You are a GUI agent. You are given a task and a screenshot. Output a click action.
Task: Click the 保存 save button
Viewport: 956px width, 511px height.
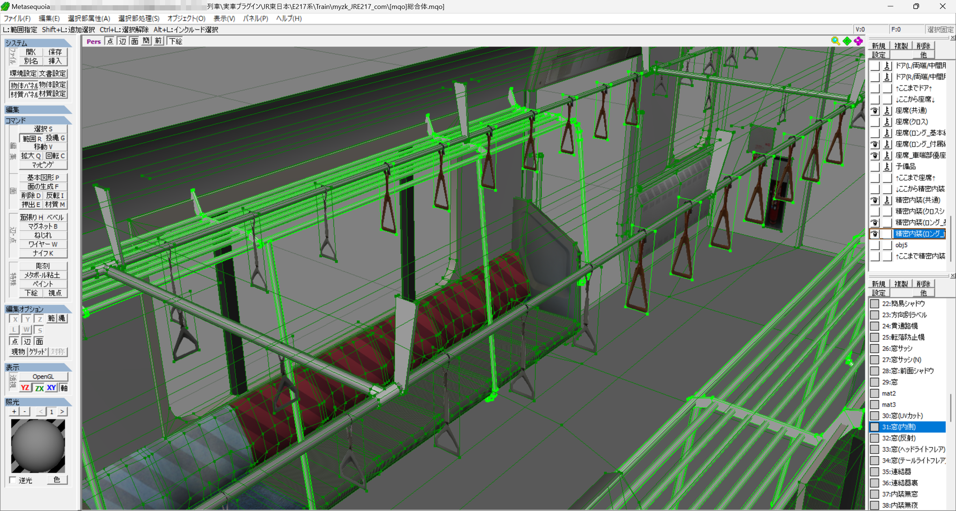[x=55, y=52]
